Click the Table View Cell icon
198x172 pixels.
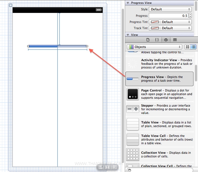[133, 139]
